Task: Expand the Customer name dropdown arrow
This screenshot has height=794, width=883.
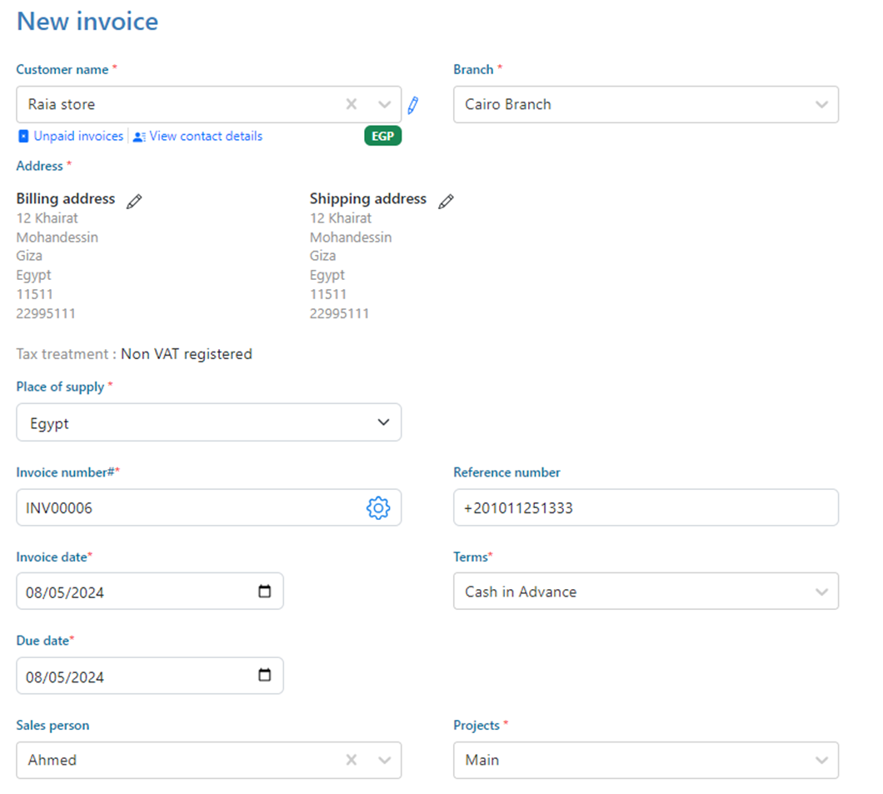Action: point(384,104)
